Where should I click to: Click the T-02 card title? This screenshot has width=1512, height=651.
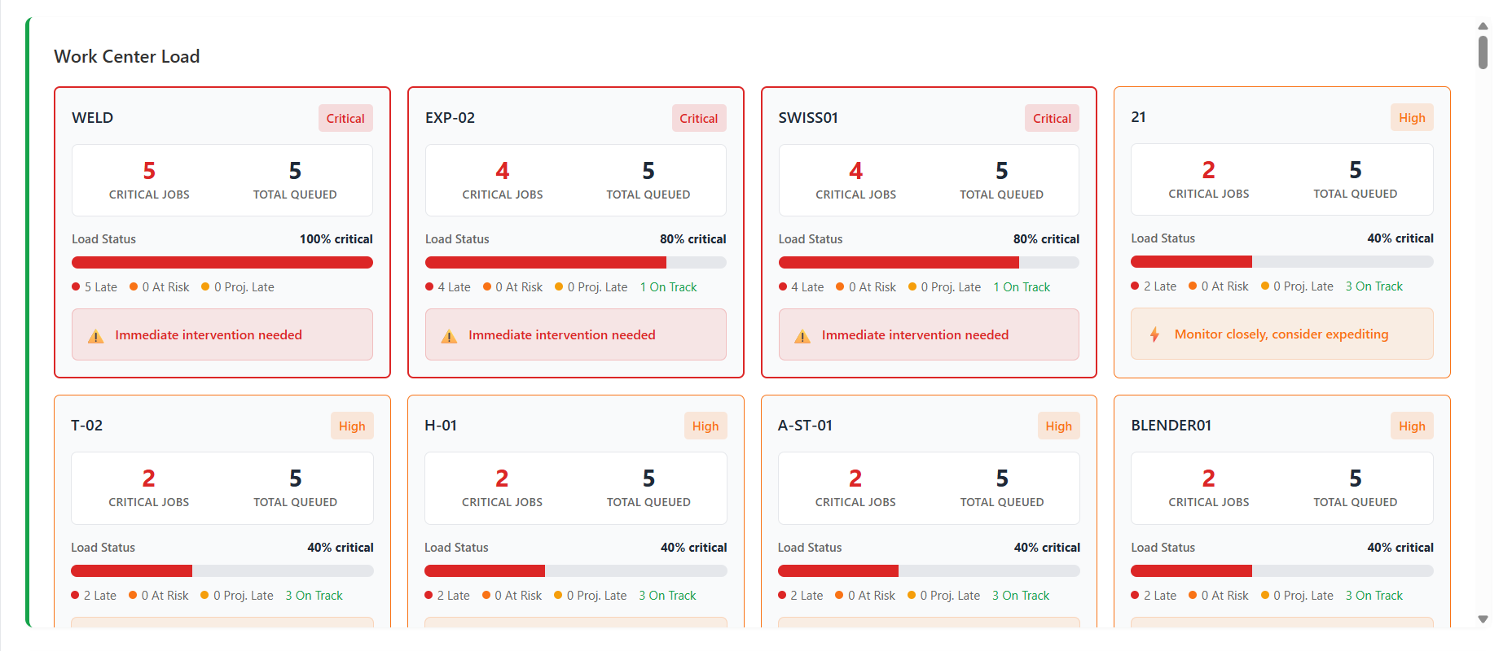87,425
